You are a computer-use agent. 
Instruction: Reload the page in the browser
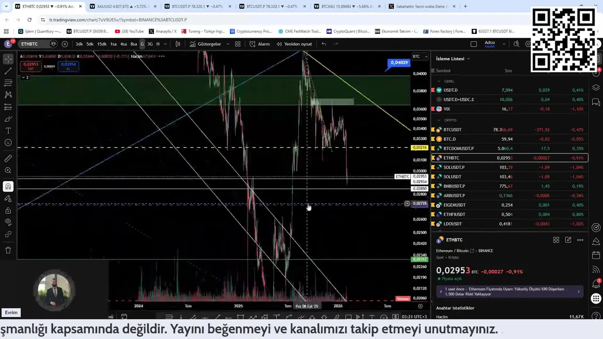pos(29,20)
